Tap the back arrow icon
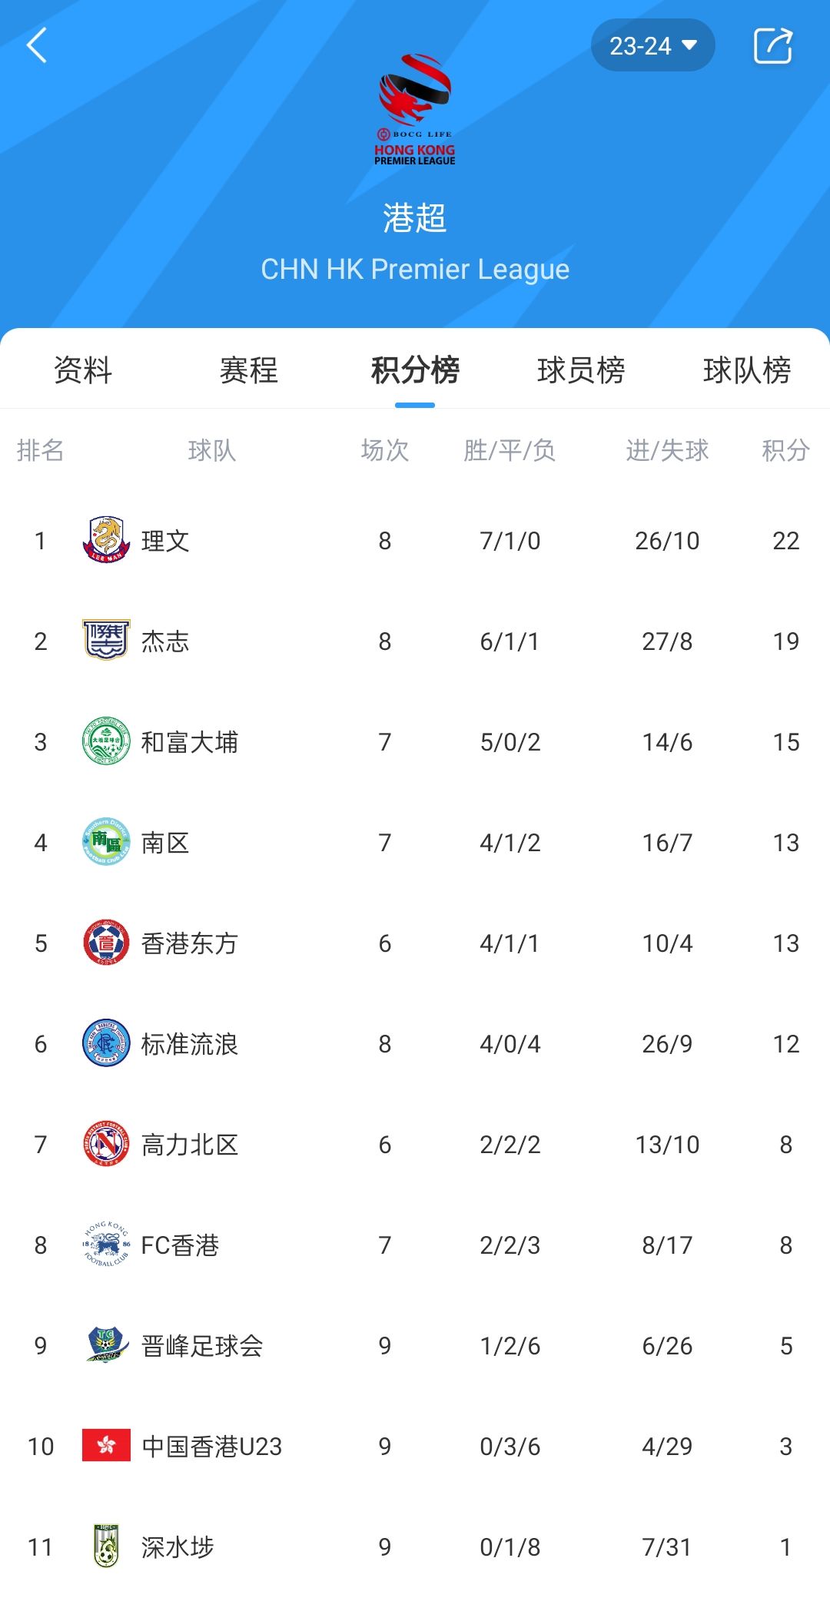 (37, 45)
